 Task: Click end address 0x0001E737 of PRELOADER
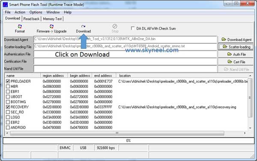(103, 81)
